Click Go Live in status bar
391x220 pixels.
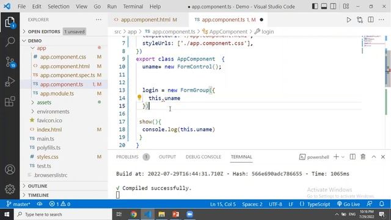(x=348, y=204)
